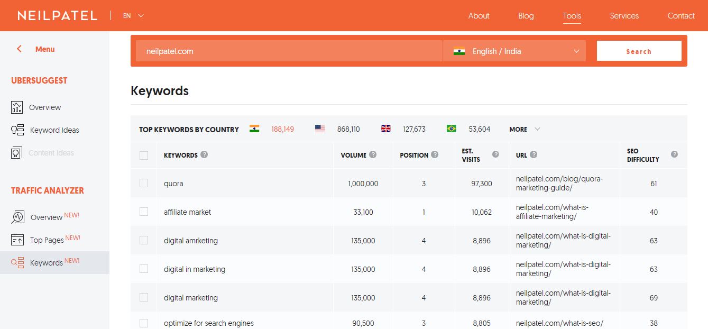Screen dimensions: 708x329
Task: Click help icon next to KEYWORDS header
Action: (204, 155)
